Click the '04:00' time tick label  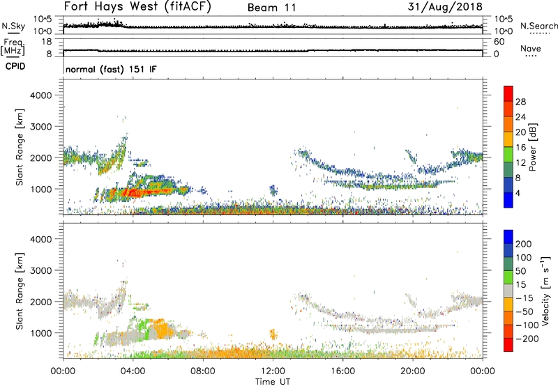[133, 371]
